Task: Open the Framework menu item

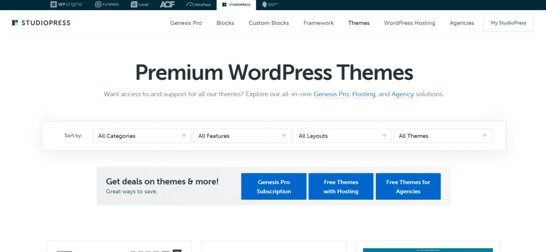Action: click(319, 23)
